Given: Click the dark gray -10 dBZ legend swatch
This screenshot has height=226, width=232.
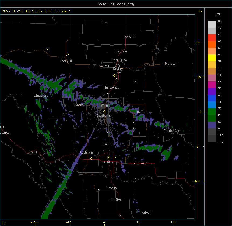Looking at the screenshot, I should click(212, 138).
